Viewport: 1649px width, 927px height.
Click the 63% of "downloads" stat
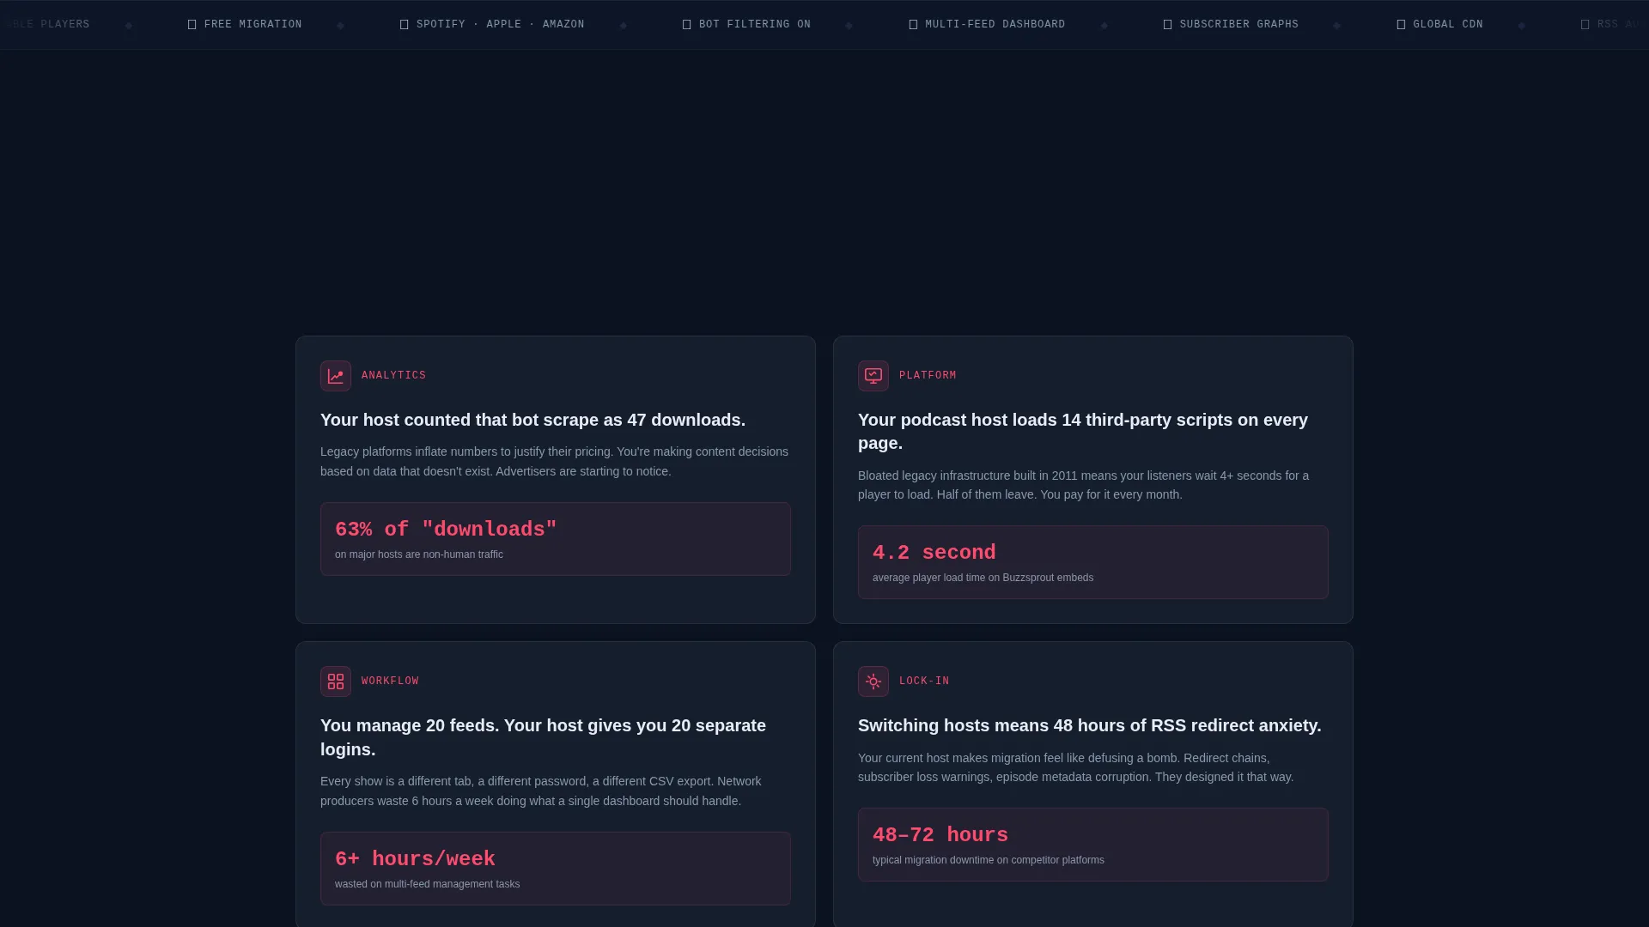[x=446, y=530]
